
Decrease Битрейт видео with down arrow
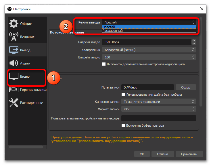(194, 44)
